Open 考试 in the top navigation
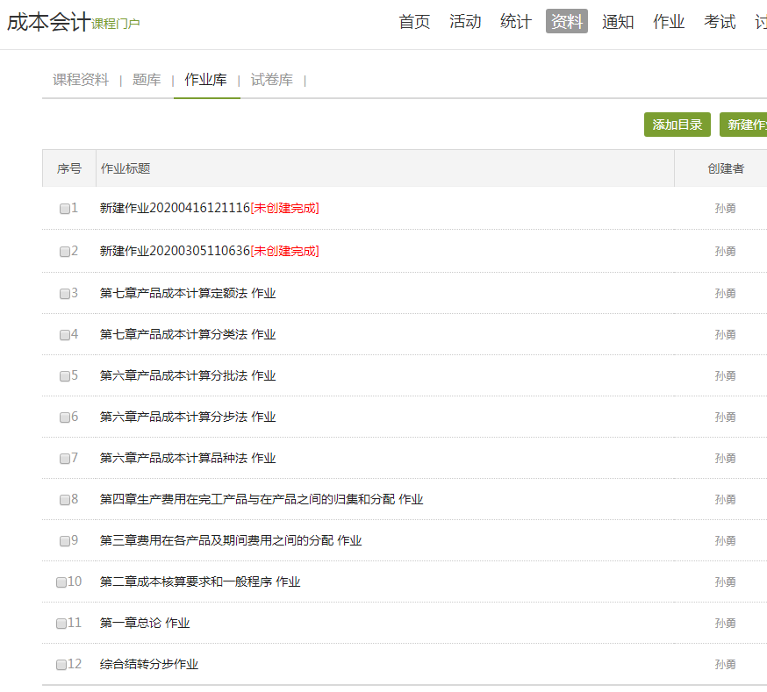 [720, 22]
